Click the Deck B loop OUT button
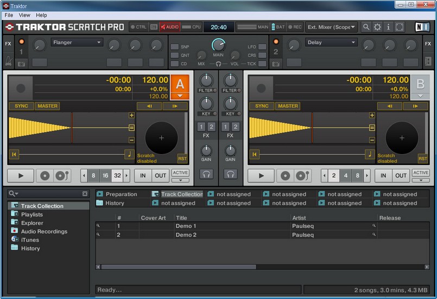Image resolution: width=437 pixels, height=299 pixels. 401,175
